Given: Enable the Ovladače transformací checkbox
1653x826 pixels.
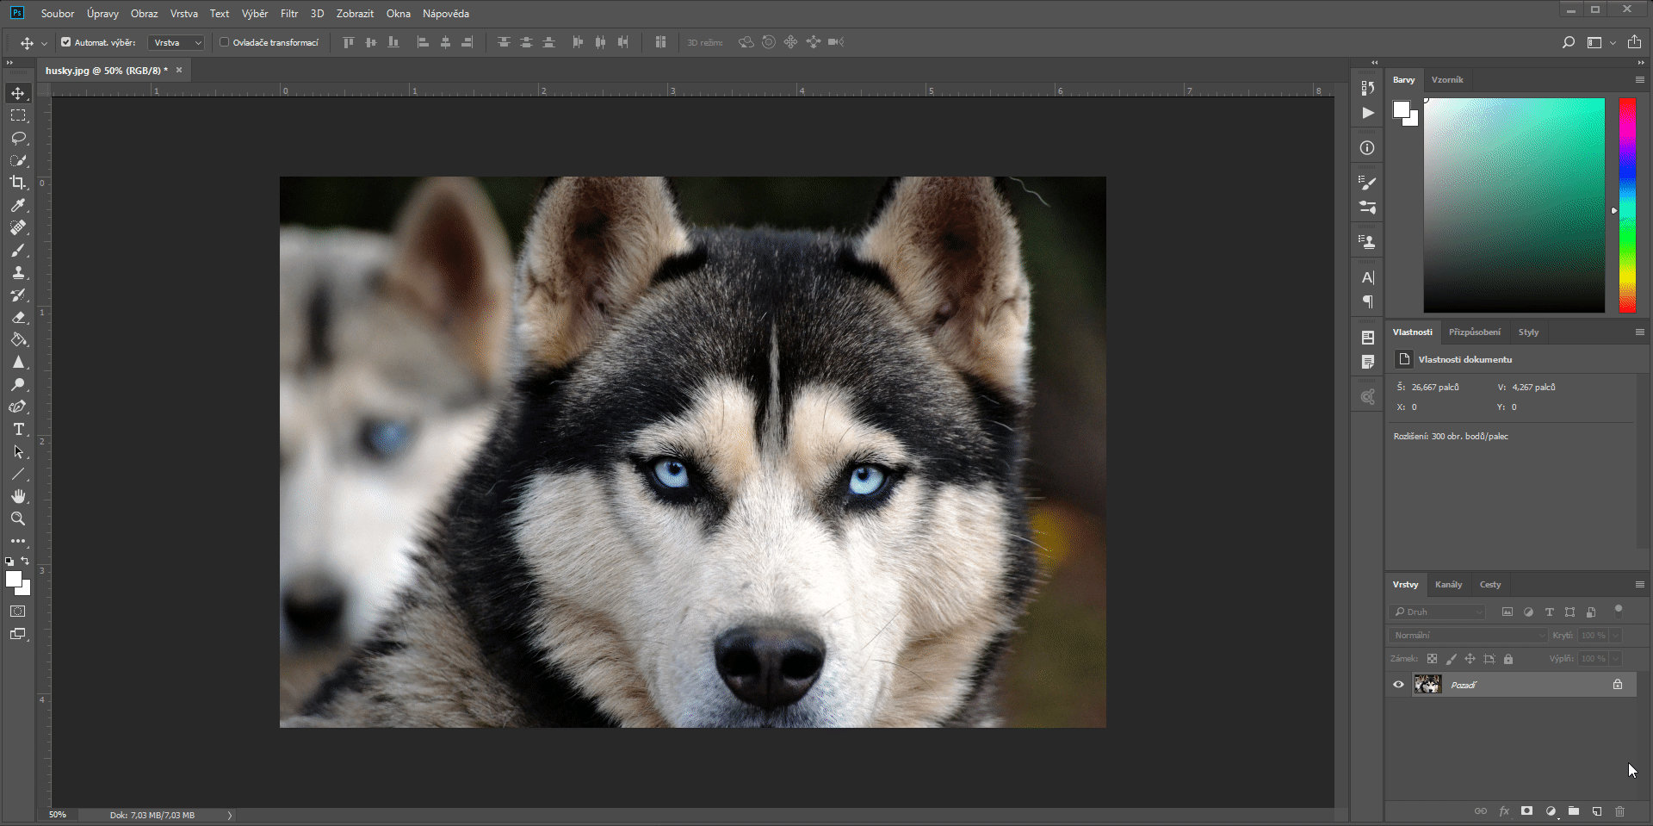Looking at the screenshot, I should click(x=224, y=41).
